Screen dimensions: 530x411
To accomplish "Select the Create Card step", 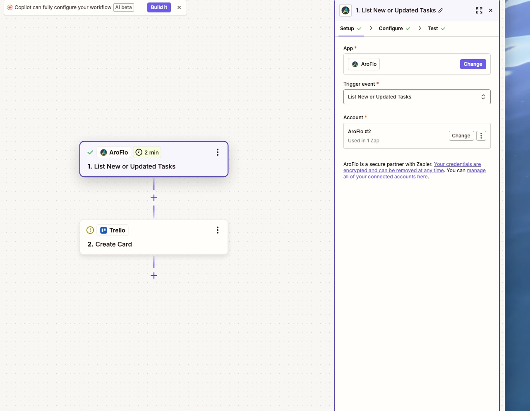I will 154,237.
